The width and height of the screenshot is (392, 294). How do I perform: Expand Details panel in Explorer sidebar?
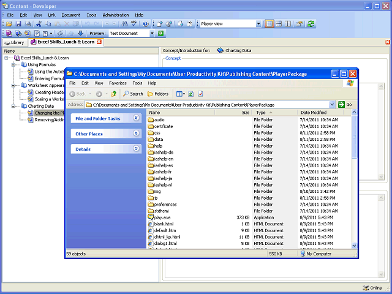click(x=136, y=148)
